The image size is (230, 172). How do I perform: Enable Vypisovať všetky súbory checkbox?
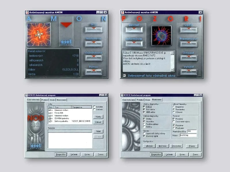coord(144,133)
